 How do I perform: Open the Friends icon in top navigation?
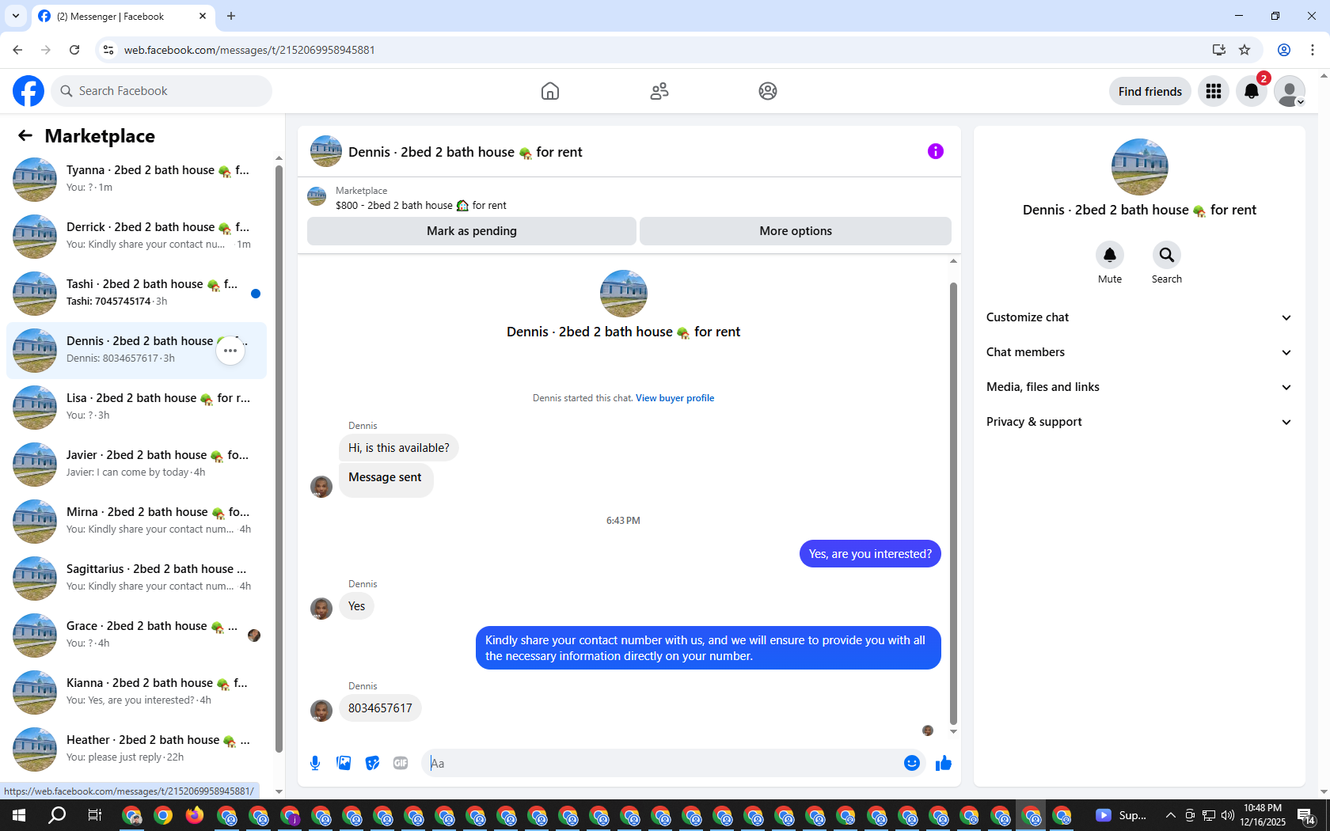coord(659,91)
